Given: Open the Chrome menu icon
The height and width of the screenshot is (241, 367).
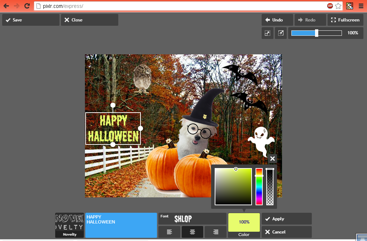Looking at the screenshot, I should (x=361, y=6).
